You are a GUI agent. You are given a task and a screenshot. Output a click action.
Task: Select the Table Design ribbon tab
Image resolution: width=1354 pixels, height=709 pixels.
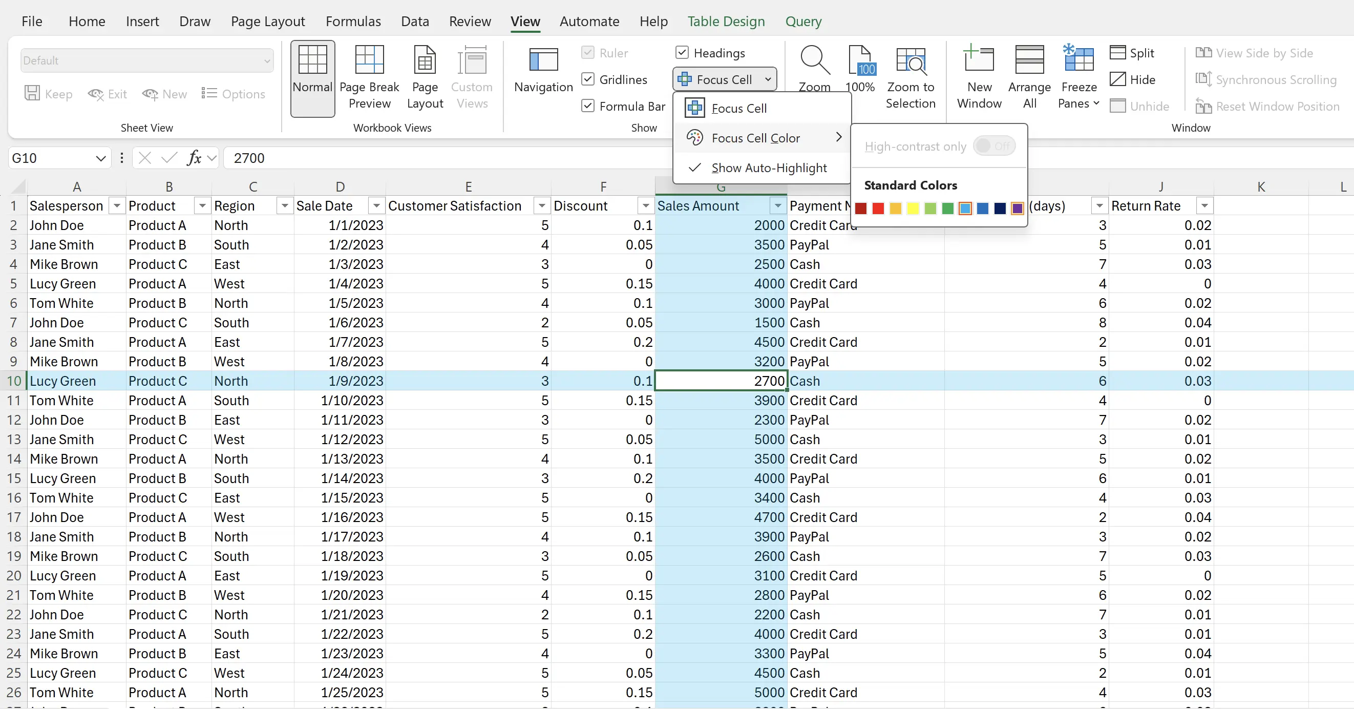tap(726, 20)
